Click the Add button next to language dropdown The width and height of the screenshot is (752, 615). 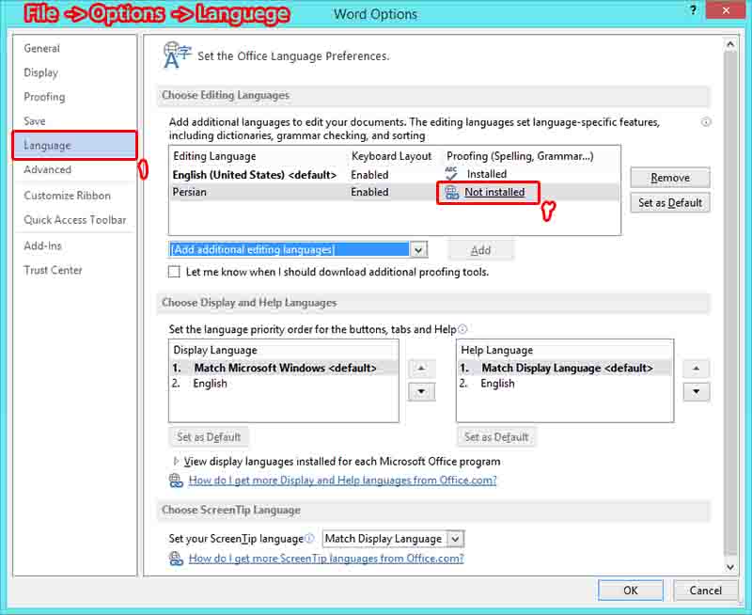480,250
